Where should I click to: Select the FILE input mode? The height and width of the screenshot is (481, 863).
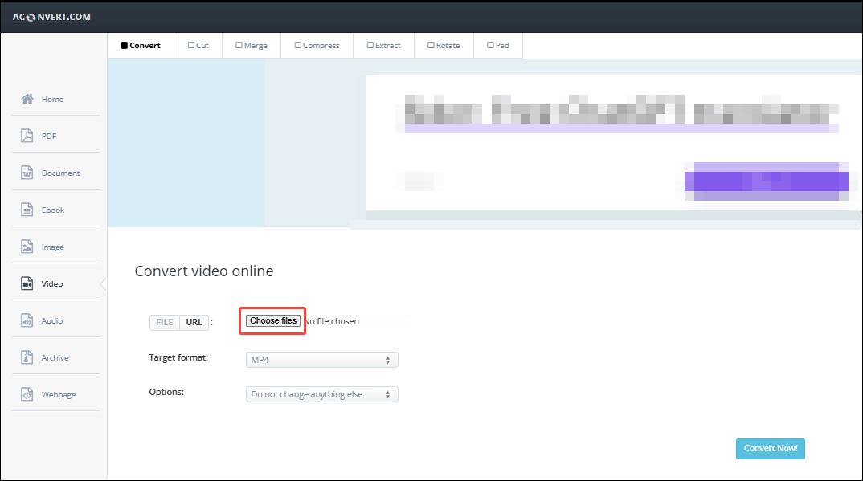tap(164, 322)
